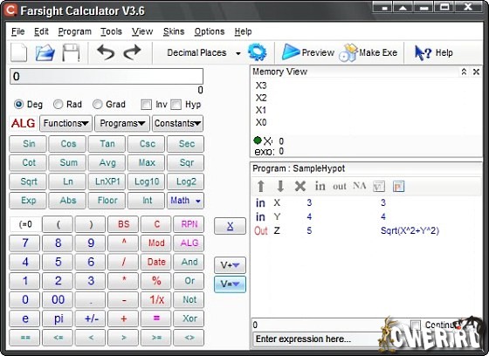Click the underlined X variable button
Viewport: 489px width, 356px height.
(230, 226)
